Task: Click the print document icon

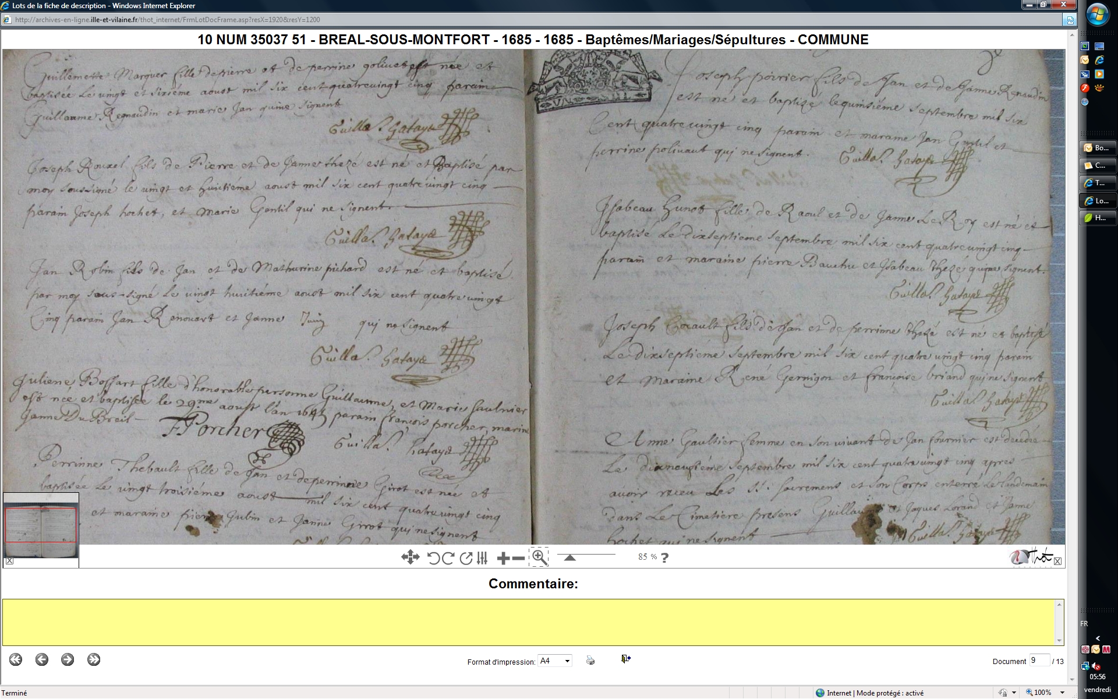Action: pos(590,660)
